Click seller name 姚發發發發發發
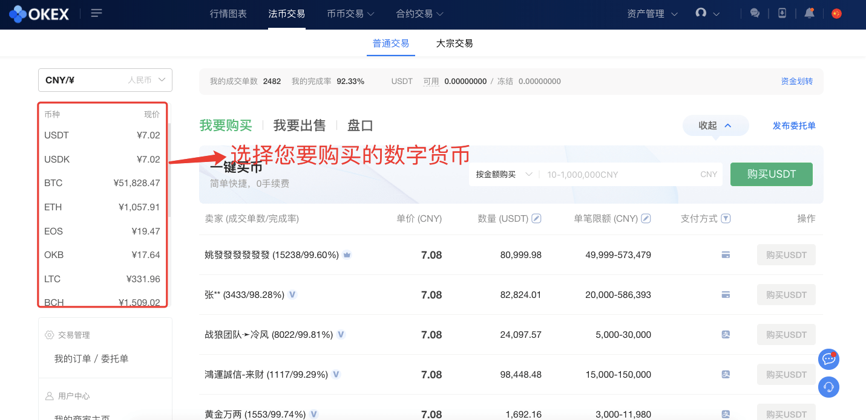Image resolution: width=866 pixels, height=420 pixels. tap(237, 255)
